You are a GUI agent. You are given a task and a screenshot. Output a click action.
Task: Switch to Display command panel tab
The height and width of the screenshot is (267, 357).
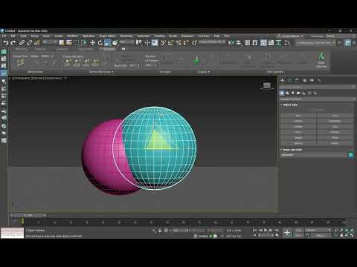(x=312, y=80)
